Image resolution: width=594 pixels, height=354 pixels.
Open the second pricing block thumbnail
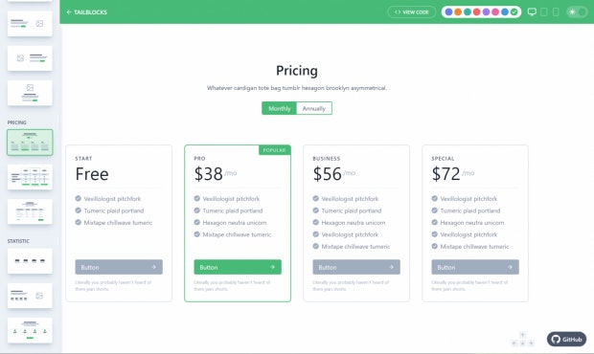30,177
